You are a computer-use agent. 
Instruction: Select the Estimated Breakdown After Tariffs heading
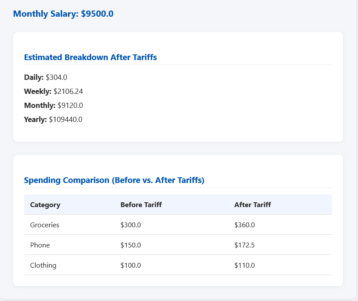pos(90,57)
